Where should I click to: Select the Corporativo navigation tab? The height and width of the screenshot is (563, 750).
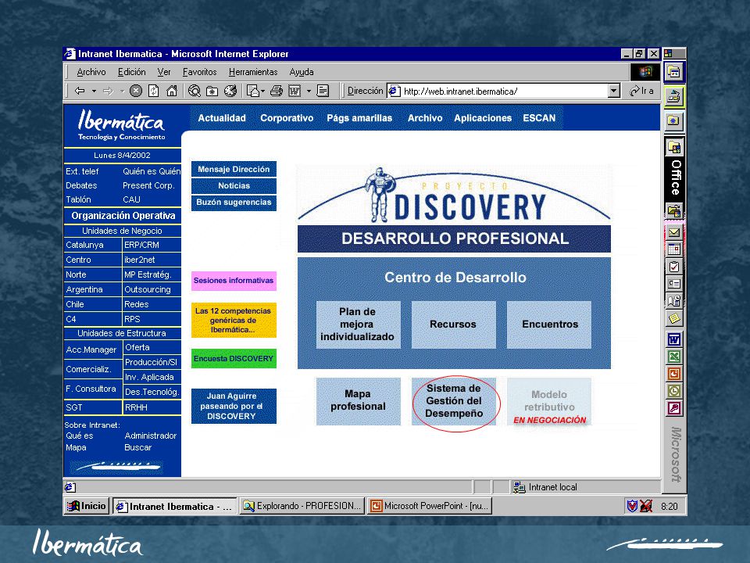[x=287, y=118]
